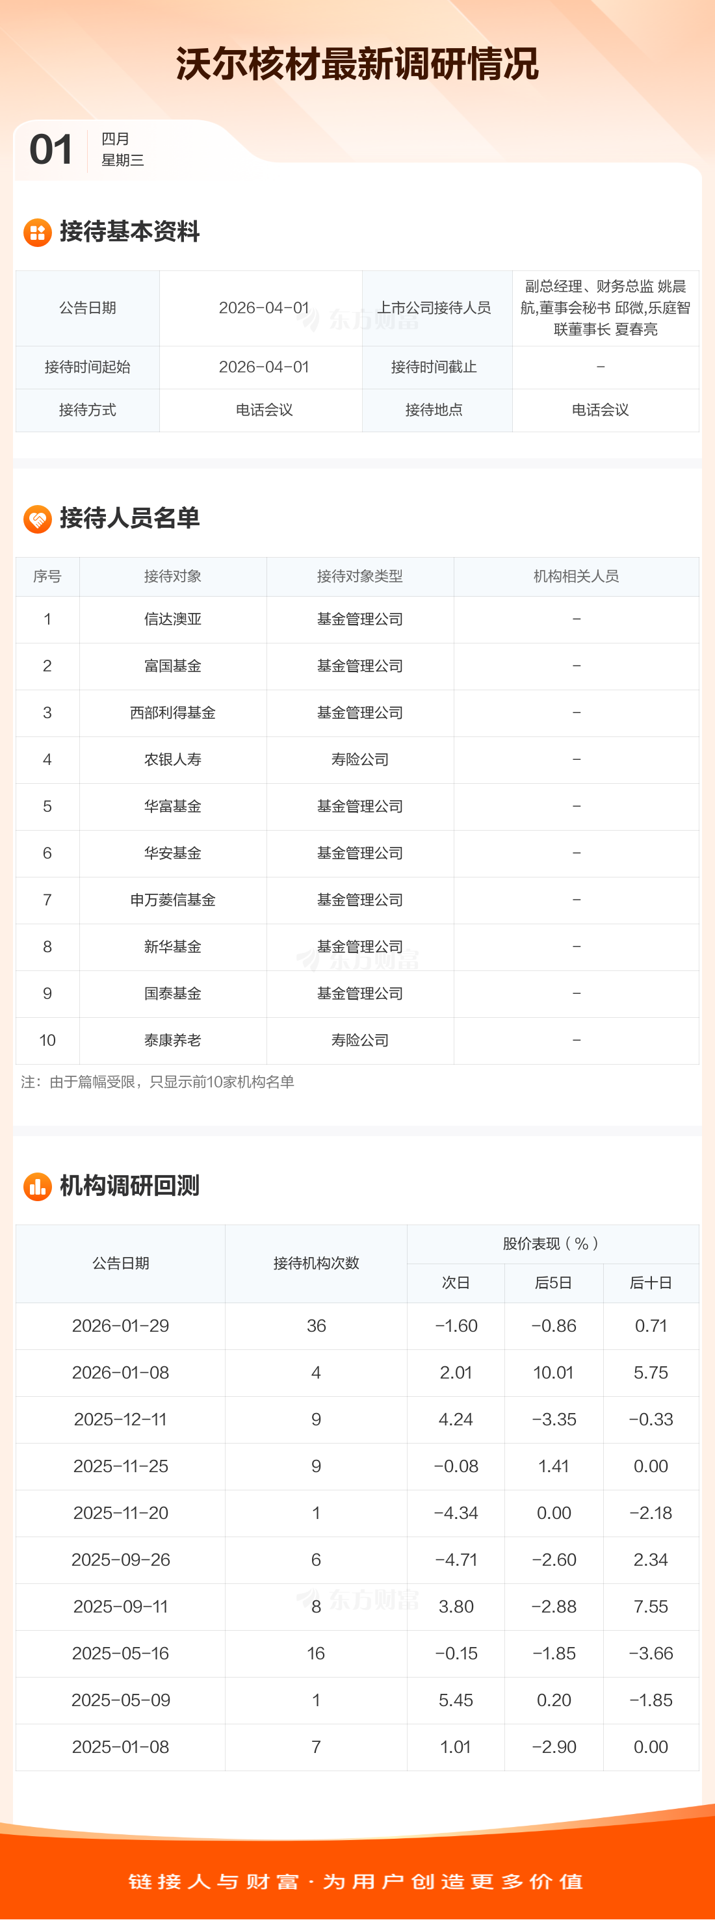The image size is (715, 1920).
Task: Click the handshake icon beside 接待人员名单
Action: click(x=37, y=519)
